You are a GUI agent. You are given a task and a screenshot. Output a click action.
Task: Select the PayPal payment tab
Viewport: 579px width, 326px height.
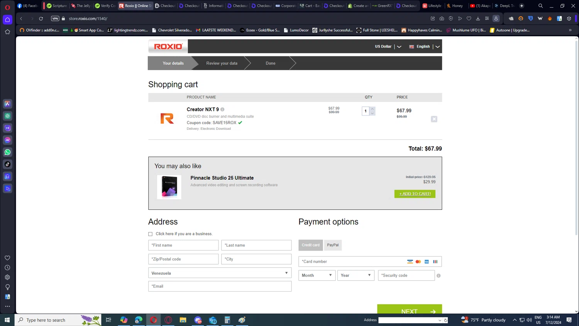click(333, 245)
